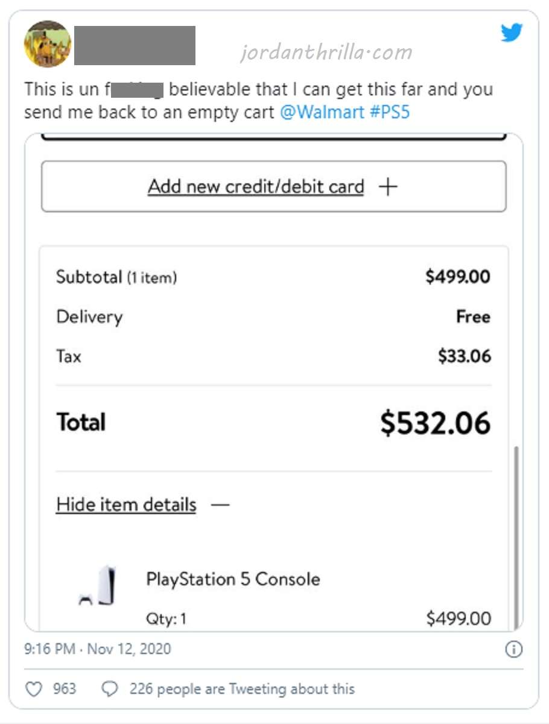The width and height of the screenshot is (549, 724).
Task: Click the reply speech bubble icon
Action: click(109, 689)
